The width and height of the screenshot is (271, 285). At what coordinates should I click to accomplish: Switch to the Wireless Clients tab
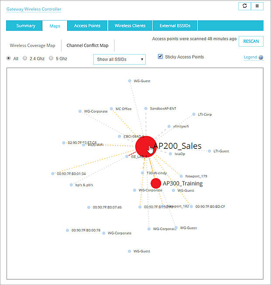click(x=130, y=26)
